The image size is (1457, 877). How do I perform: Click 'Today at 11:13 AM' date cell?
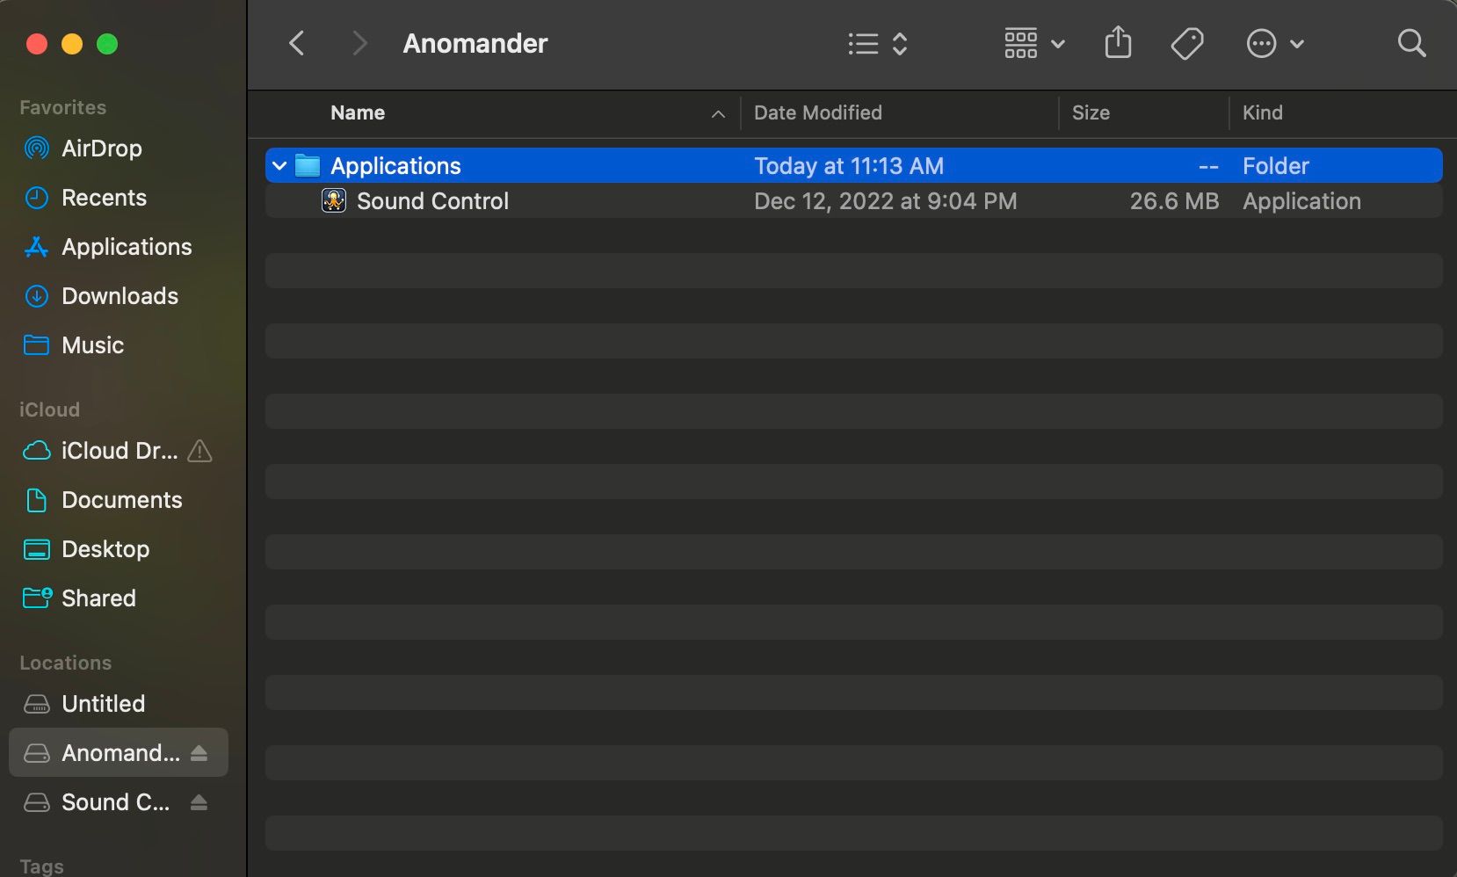[x=849, y=166]
